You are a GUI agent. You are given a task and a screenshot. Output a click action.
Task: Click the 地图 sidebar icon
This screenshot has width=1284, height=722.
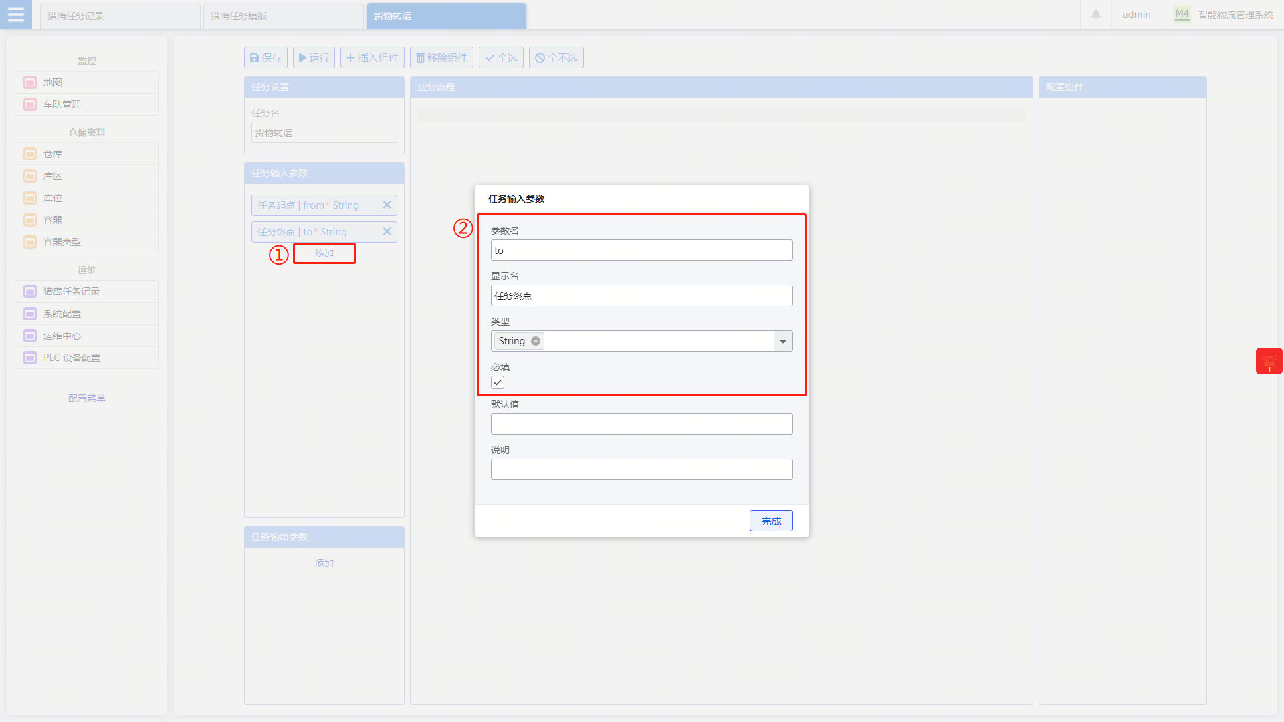[30, 82]
